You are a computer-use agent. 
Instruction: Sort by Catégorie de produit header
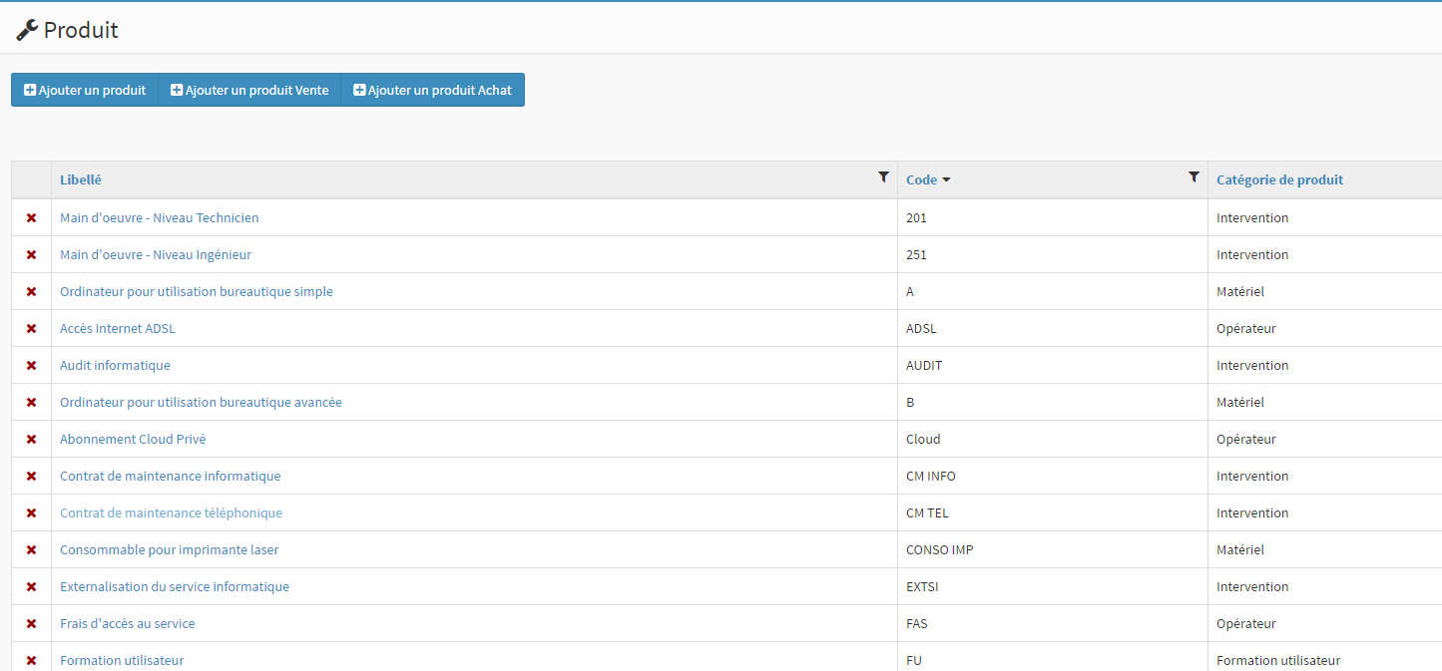tap(1279, 179)
